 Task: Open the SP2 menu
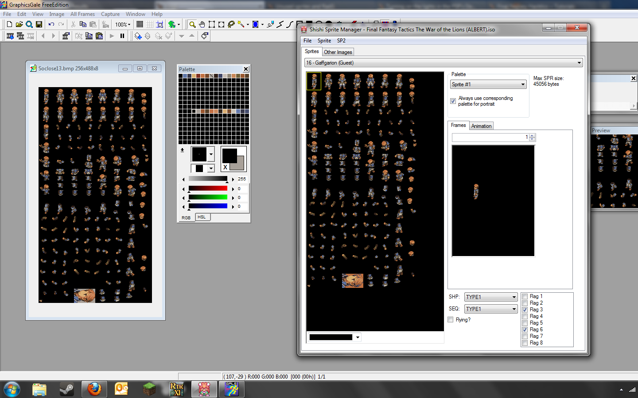(x=341, y=41)
